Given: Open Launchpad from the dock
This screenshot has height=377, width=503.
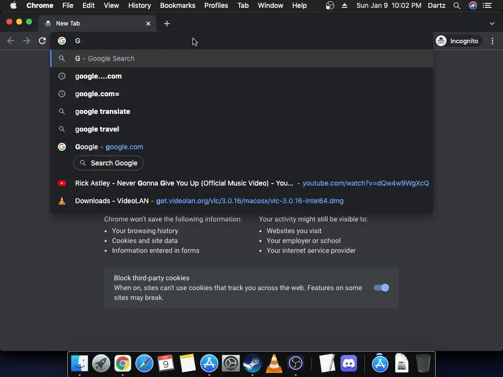Looking at the screenshot, I should tap(101, 364).
